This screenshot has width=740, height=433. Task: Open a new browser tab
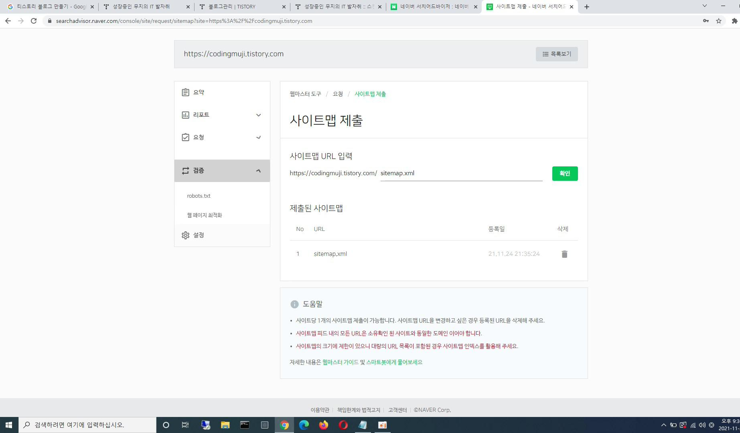click(x=587, y=7)
